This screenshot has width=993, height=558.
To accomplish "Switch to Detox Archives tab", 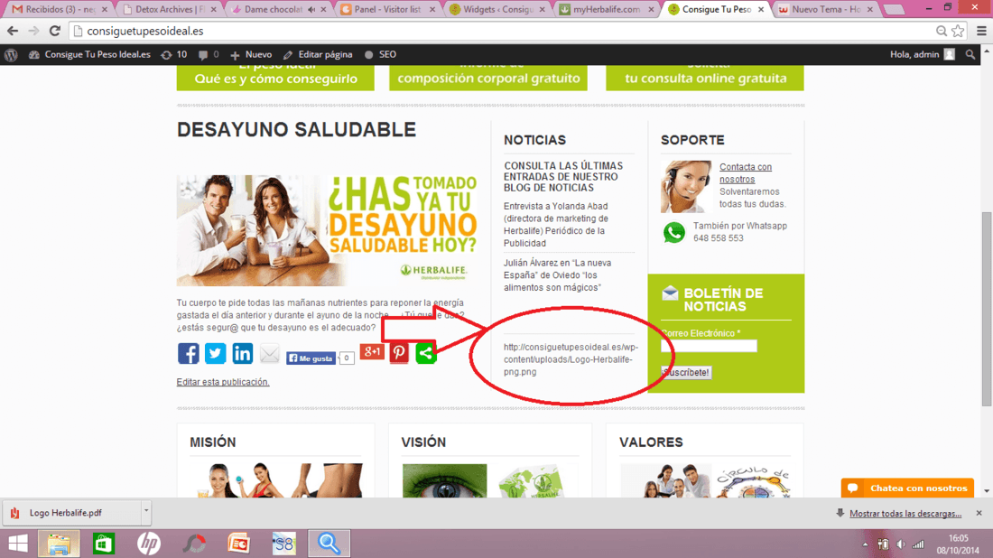I will click(170, 10).
